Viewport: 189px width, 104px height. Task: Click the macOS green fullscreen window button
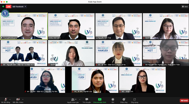click(x=7, y=2)
